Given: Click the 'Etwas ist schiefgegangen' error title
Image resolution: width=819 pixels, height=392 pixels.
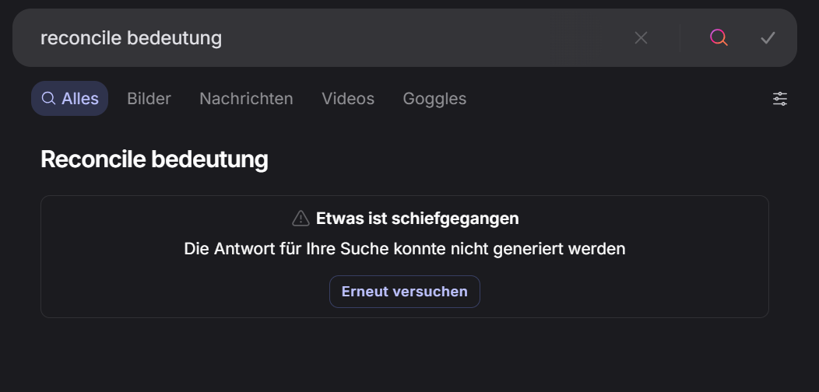Looking at the screenshot, I should tap(417, 219).
